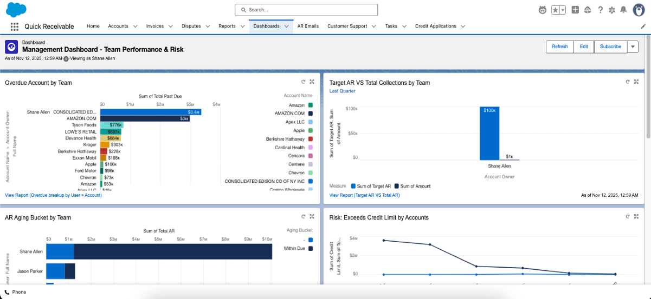Screen dimensions: 651x299
Task: Click the Berkshire Hathaway red legend swatch
Action: (311, 139)
